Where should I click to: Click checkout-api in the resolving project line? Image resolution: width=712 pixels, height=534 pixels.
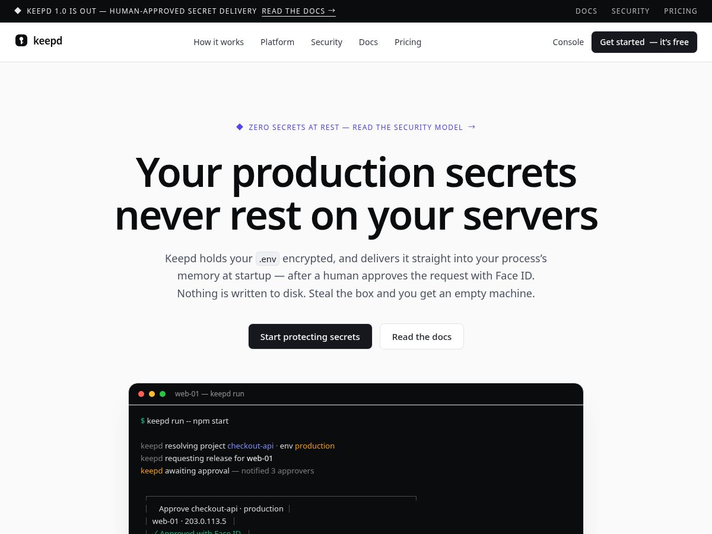tap(250, 446)
